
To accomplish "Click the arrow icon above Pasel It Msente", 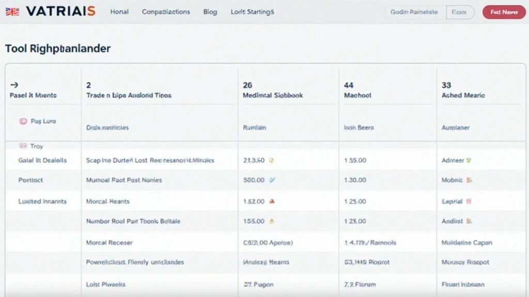I will coord(14,84).
